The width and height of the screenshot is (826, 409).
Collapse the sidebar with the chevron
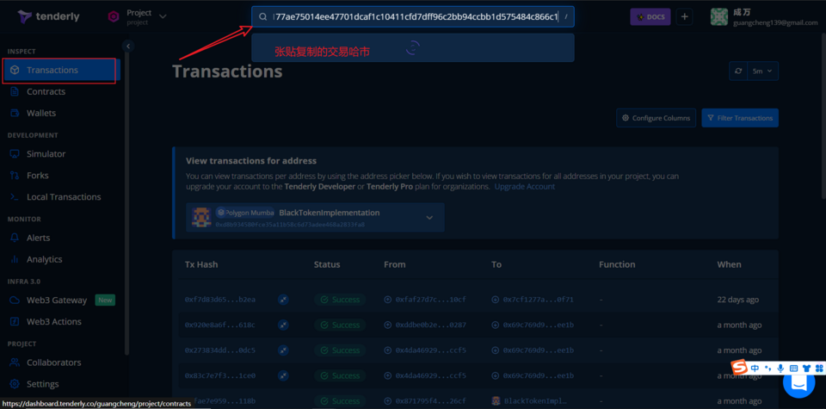128,46
